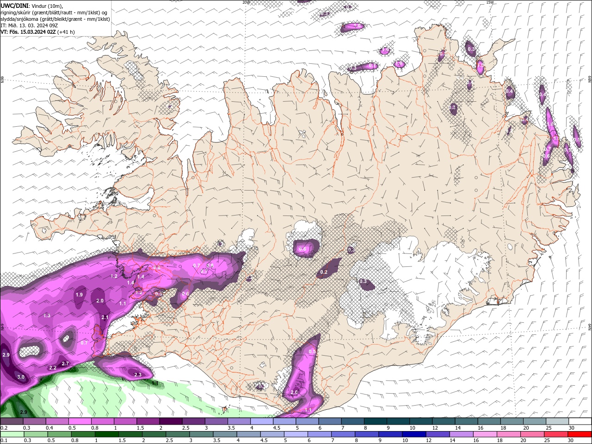
Task: Click the 15W longitude label at top
Action: (x=490, y=2)
